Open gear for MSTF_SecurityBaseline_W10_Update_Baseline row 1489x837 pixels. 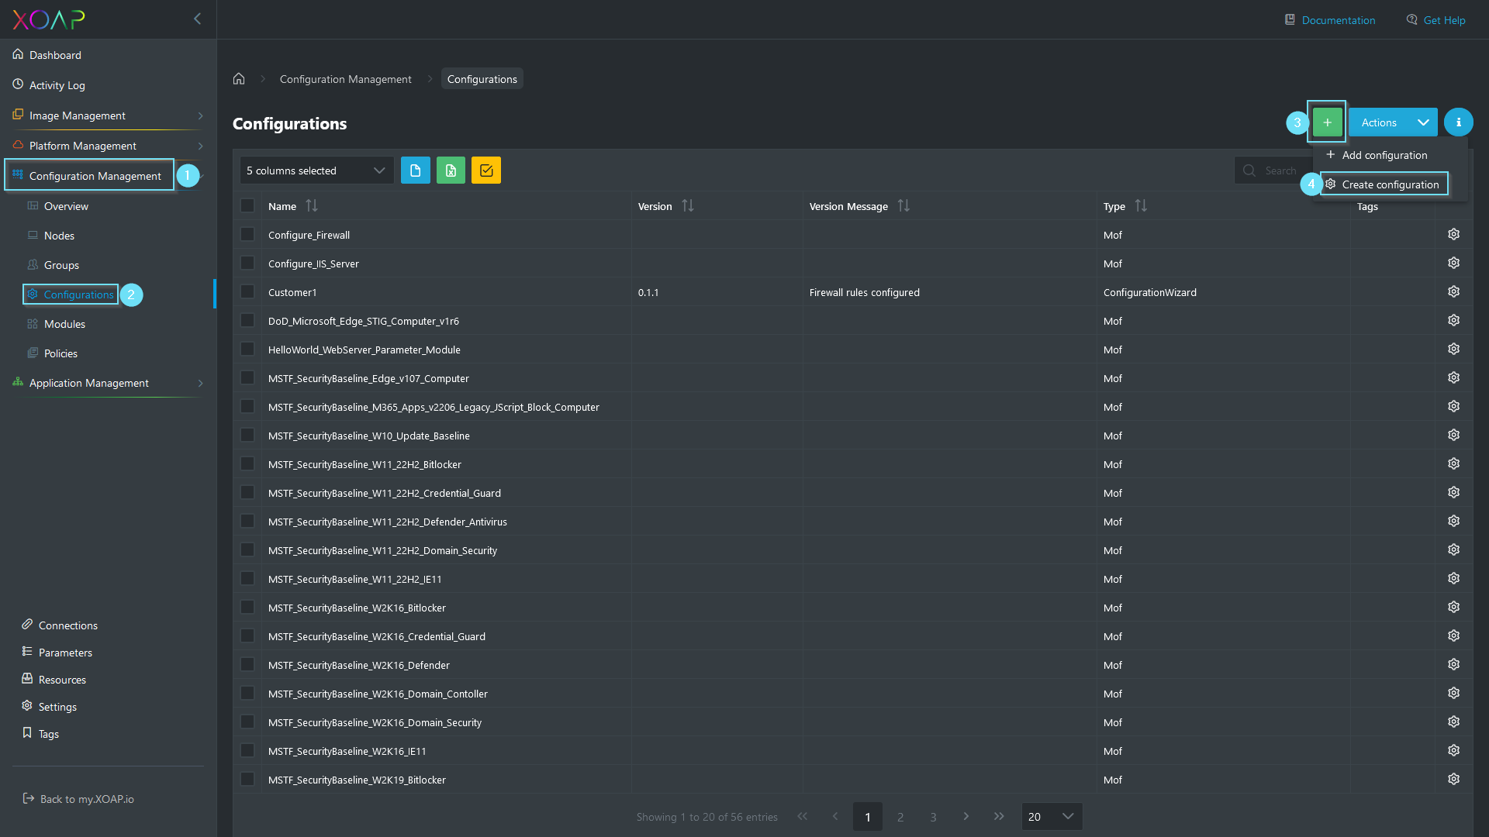point(1453,435)
